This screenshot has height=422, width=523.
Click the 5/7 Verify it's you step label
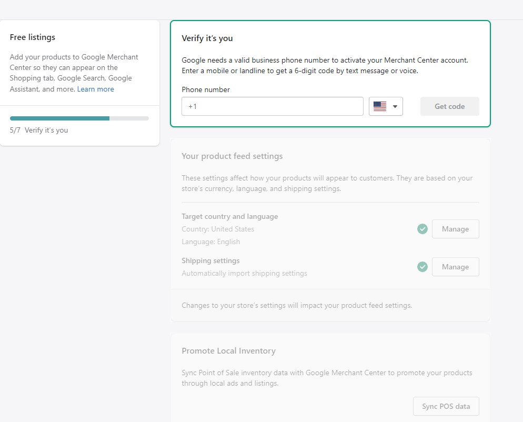[x=39, y=130]
